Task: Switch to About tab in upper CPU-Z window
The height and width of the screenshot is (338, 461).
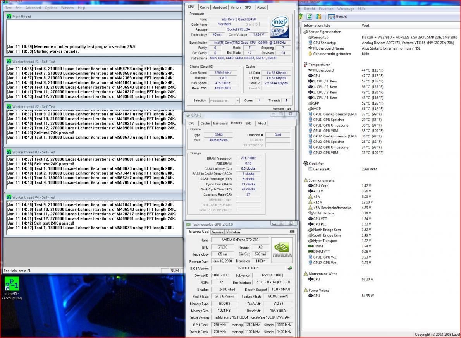Action: 261,7
